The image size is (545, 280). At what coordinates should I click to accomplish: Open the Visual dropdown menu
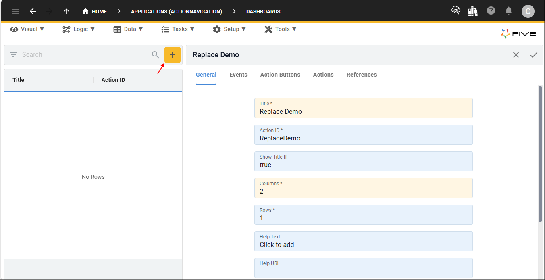[27, 29]
